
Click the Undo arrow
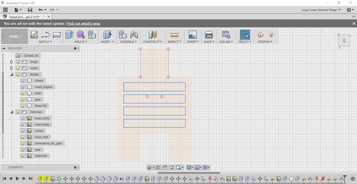(41, 10)
